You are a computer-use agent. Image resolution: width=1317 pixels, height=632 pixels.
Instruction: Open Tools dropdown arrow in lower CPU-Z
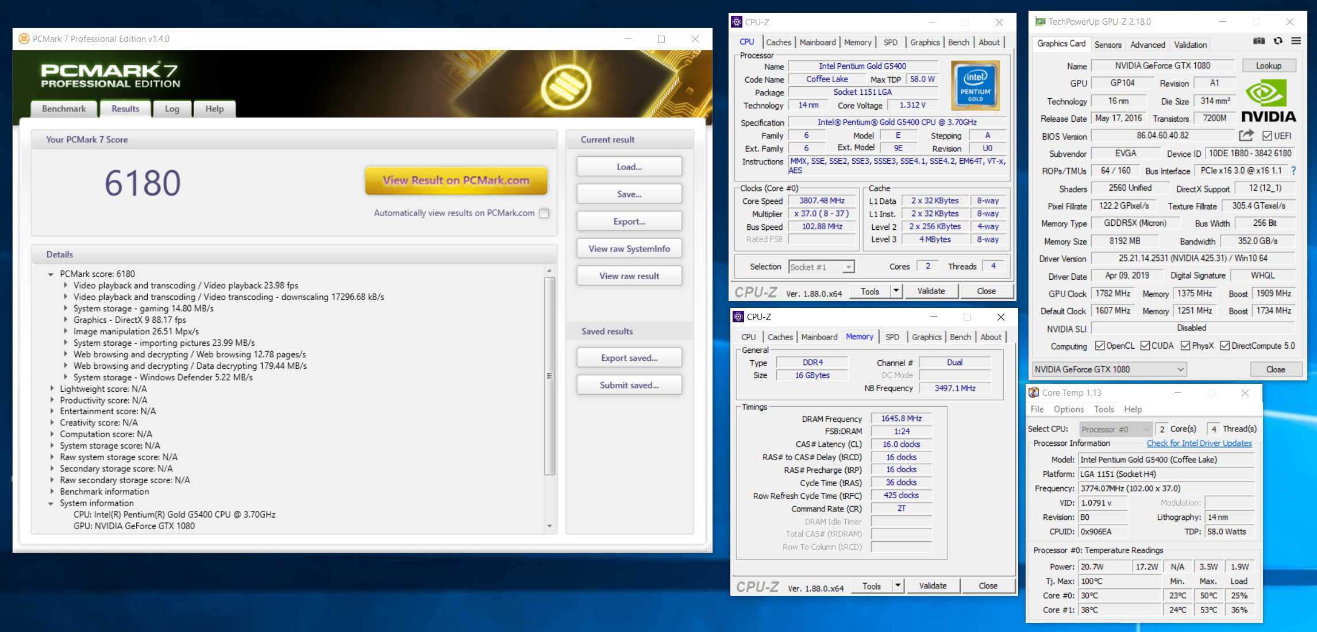click(x=898, y=585)
